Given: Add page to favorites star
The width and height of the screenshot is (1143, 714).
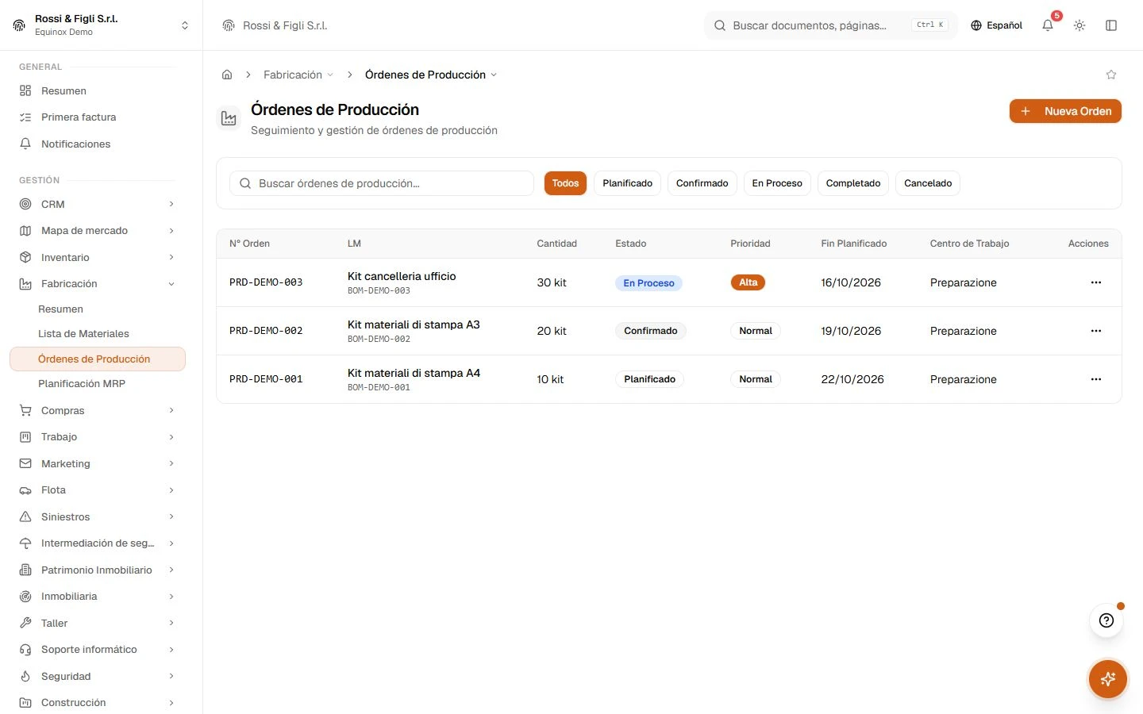Looking at the screenshot, I should pos(1111,75).
